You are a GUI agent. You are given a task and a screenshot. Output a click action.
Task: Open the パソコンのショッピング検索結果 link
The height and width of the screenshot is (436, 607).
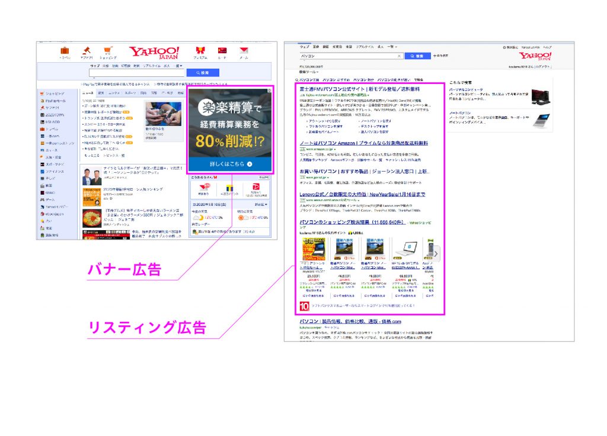[x=352, y=222]
